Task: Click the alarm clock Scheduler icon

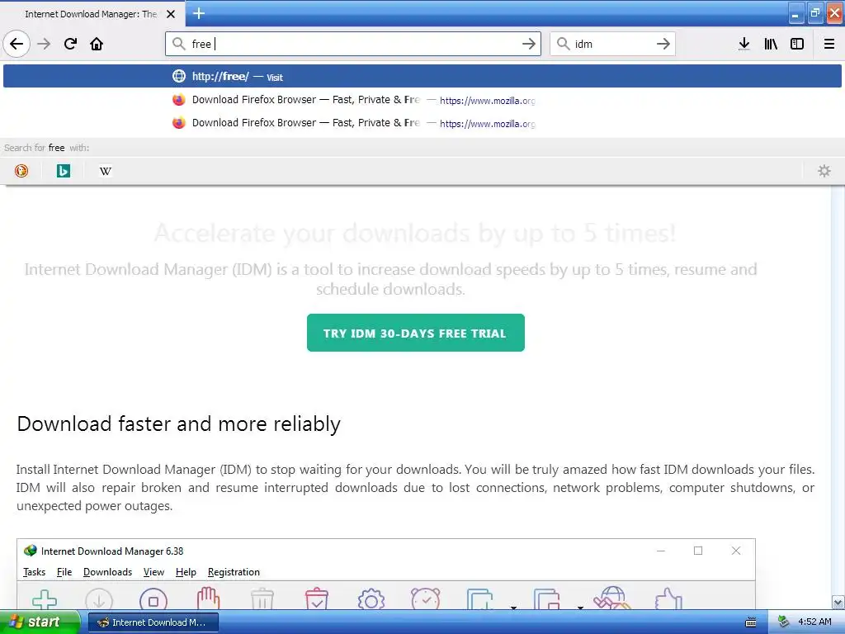Action: coord(426,599)
